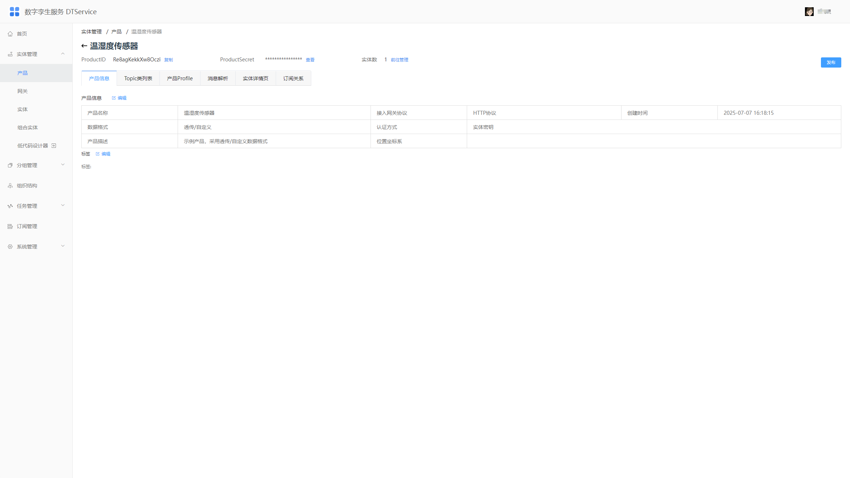This screenshot has width=850, height=478.
Task: Click the ProductID value Re8agKekkXw8Oczi
Action: [137, 60]
